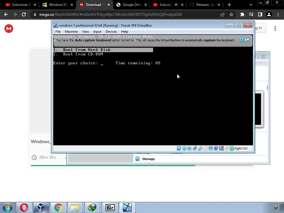Click CPU virtualization icon in VirtualBox status bar
284x213 pixels.
click(x=221, y=148)
